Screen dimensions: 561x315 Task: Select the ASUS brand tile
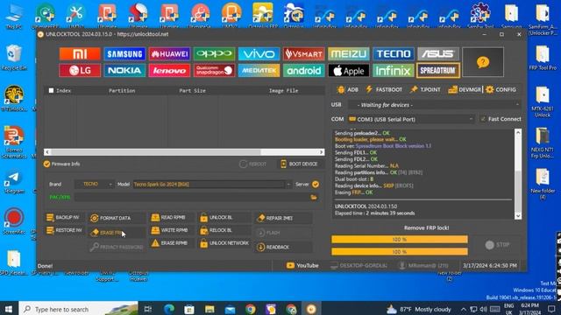(438, 54)
